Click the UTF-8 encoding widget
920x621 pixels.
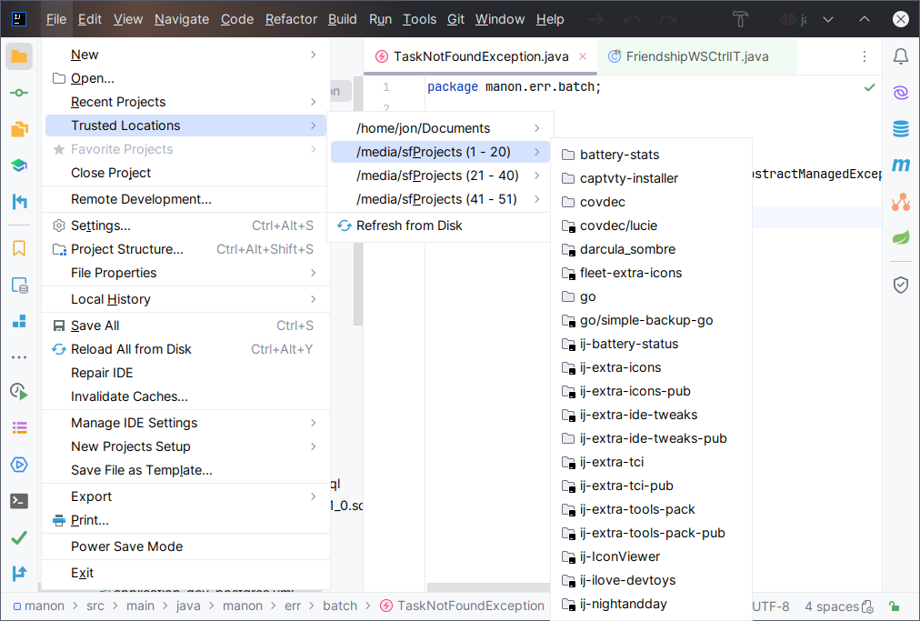[770, 606]
